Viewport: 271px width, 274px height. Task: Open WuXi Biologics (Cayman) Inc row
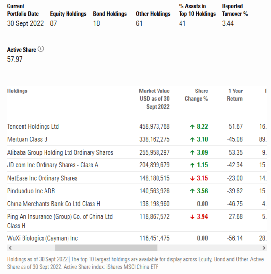click(43, 238)
